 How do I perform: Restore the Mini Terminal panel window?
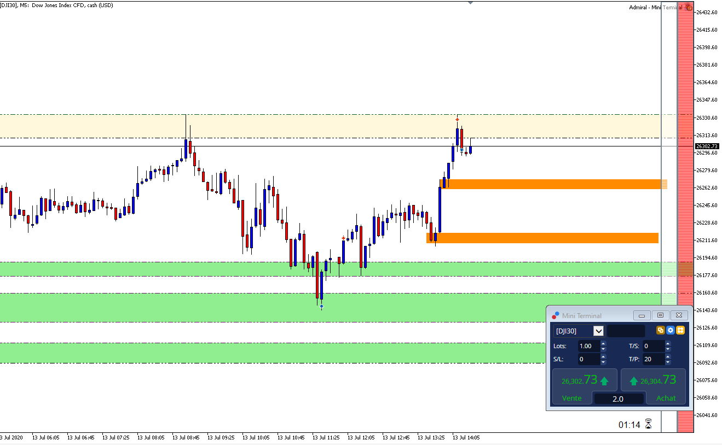661,315
